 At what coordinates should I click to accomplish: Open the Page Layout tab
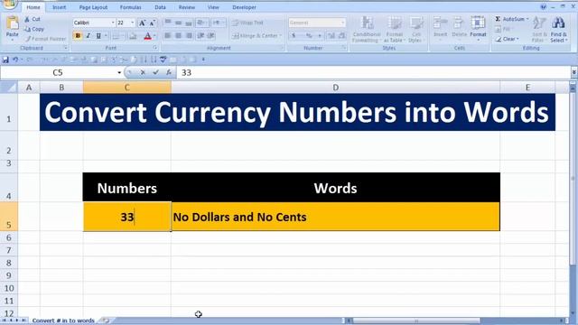click(x=93, y=7)
